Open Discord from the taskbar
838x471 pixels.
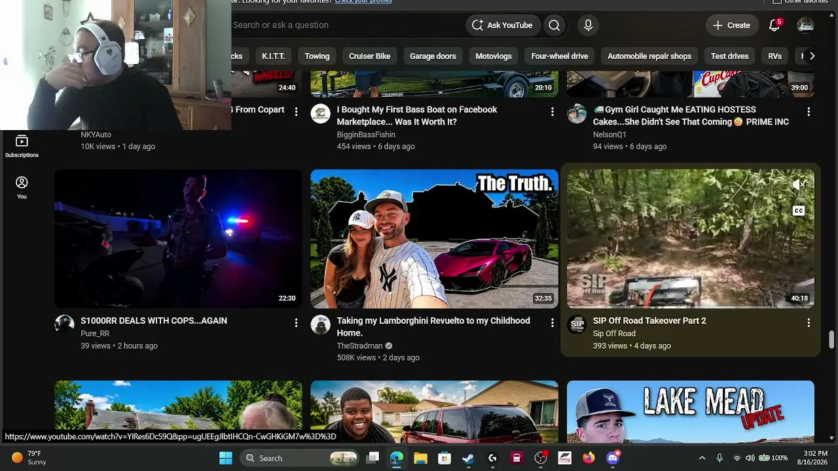[613, 458]
